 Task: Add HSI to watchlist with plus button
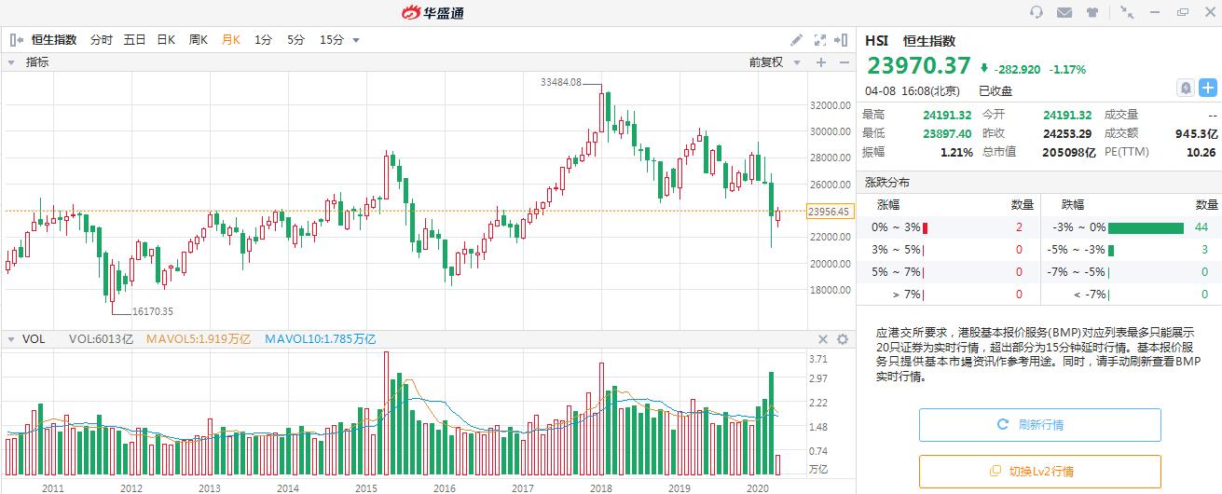click(x=1208, y=88)
